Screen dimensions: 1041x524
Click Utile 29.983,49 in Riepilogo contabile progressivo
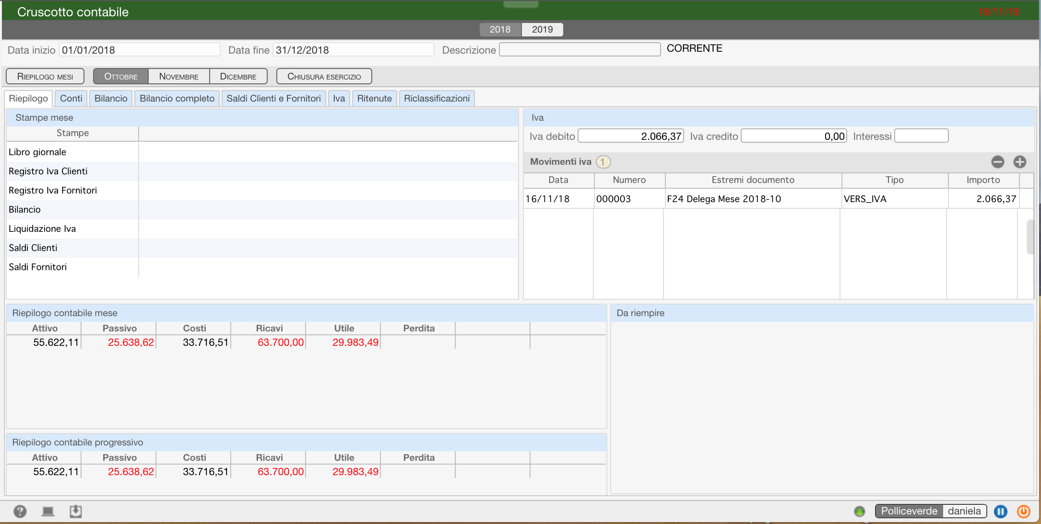(355, 472)
